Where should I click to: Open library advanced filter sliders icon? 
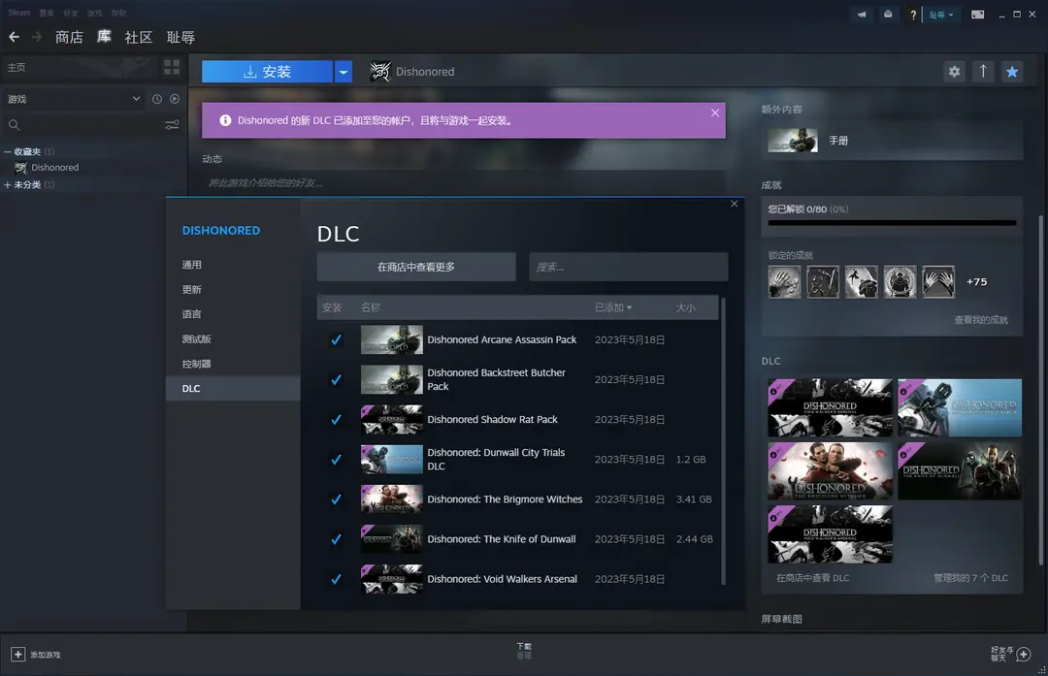click(172, 125)
